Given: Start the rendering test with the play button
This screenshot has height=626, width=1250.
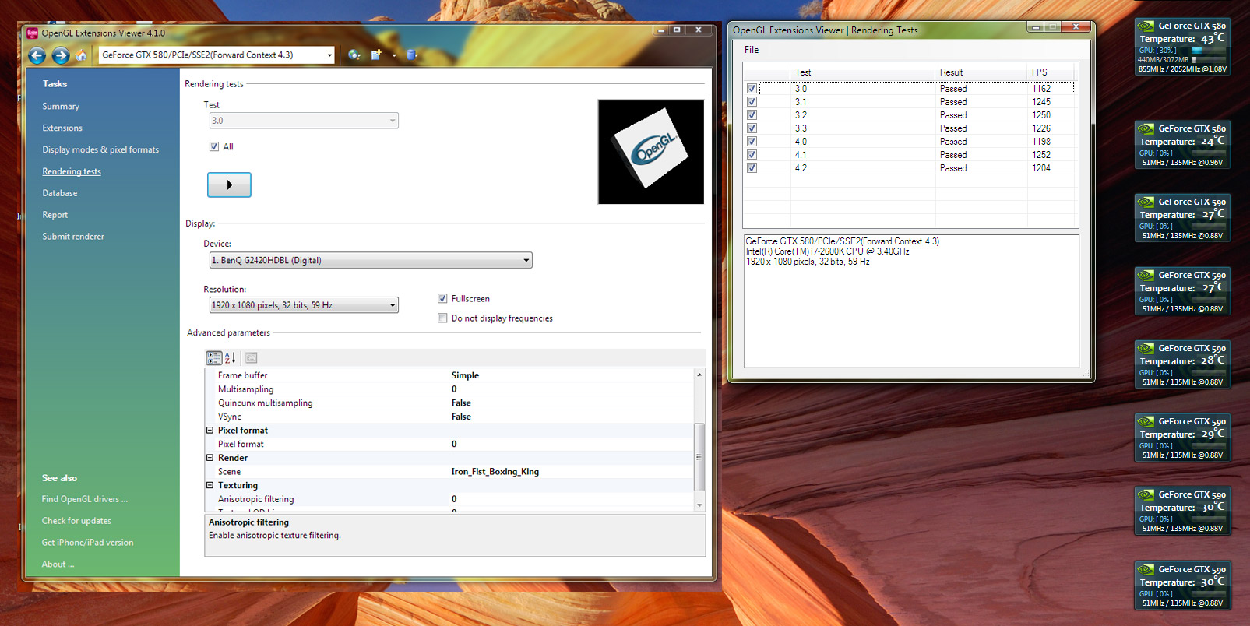Looking at the screenshot, I should pyautogui.click(x=229, y=185).
